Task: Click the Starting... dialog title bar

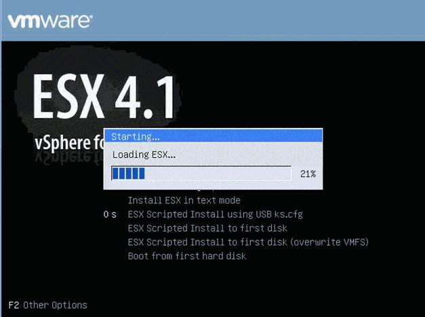Action: (x=213, y=136)
